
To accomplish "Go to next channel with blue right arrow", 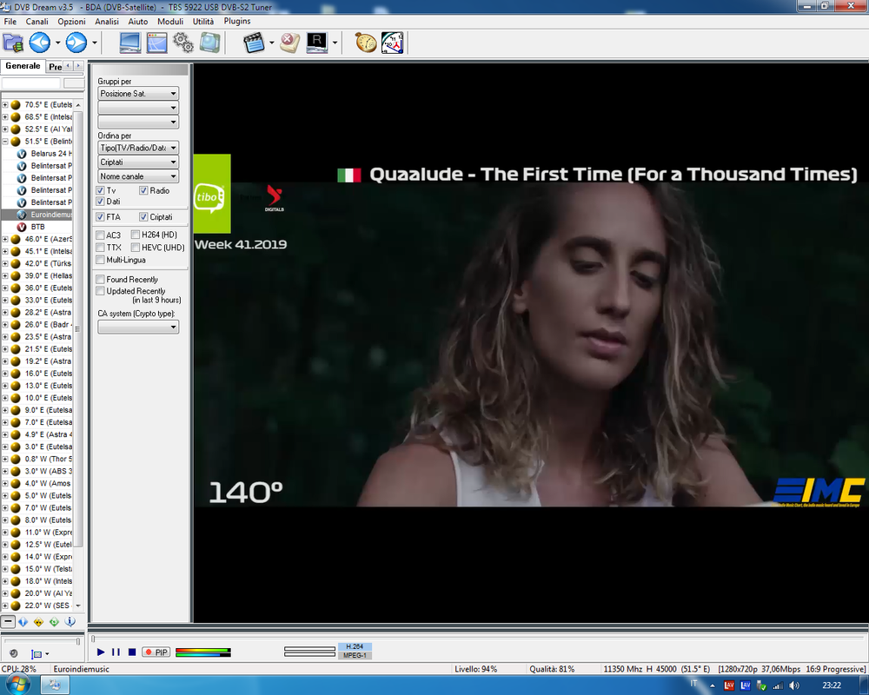I will click(x=76, y=43).
